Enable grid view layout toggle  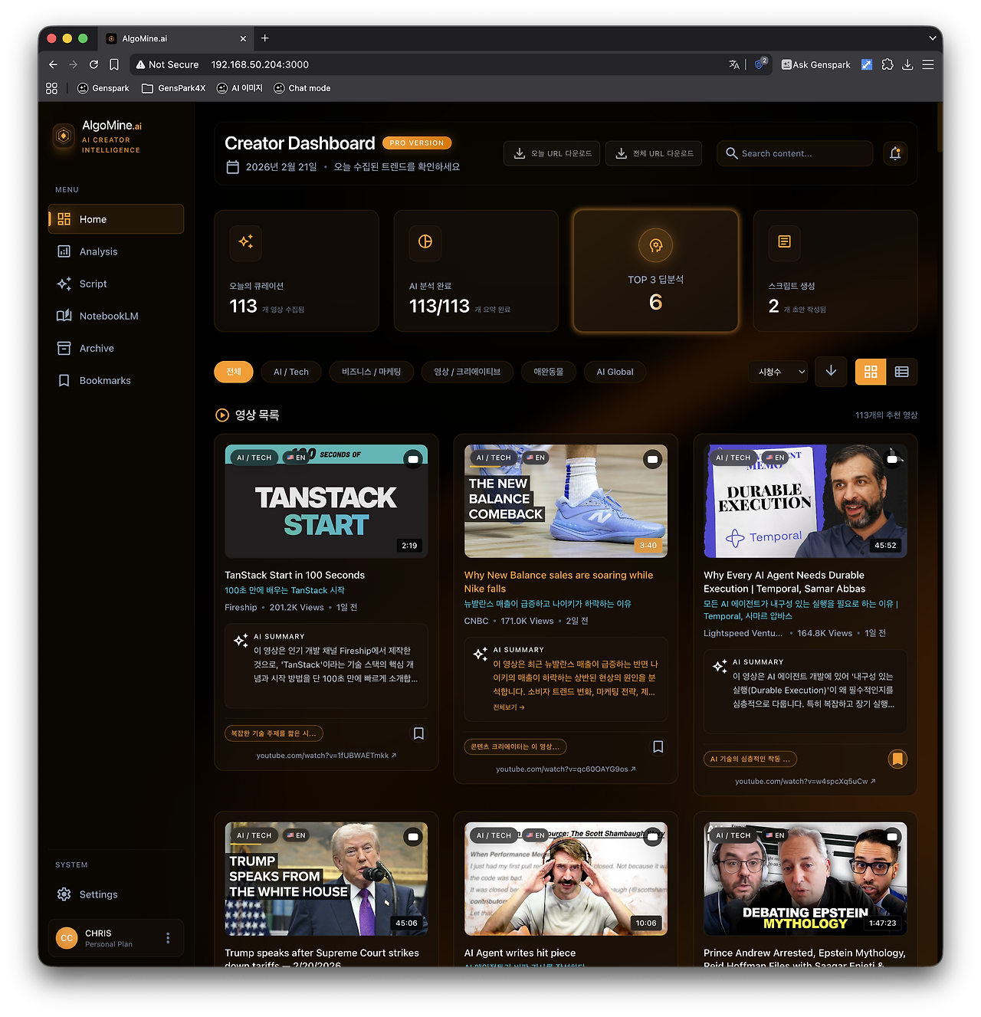click(x=870, y=372)
